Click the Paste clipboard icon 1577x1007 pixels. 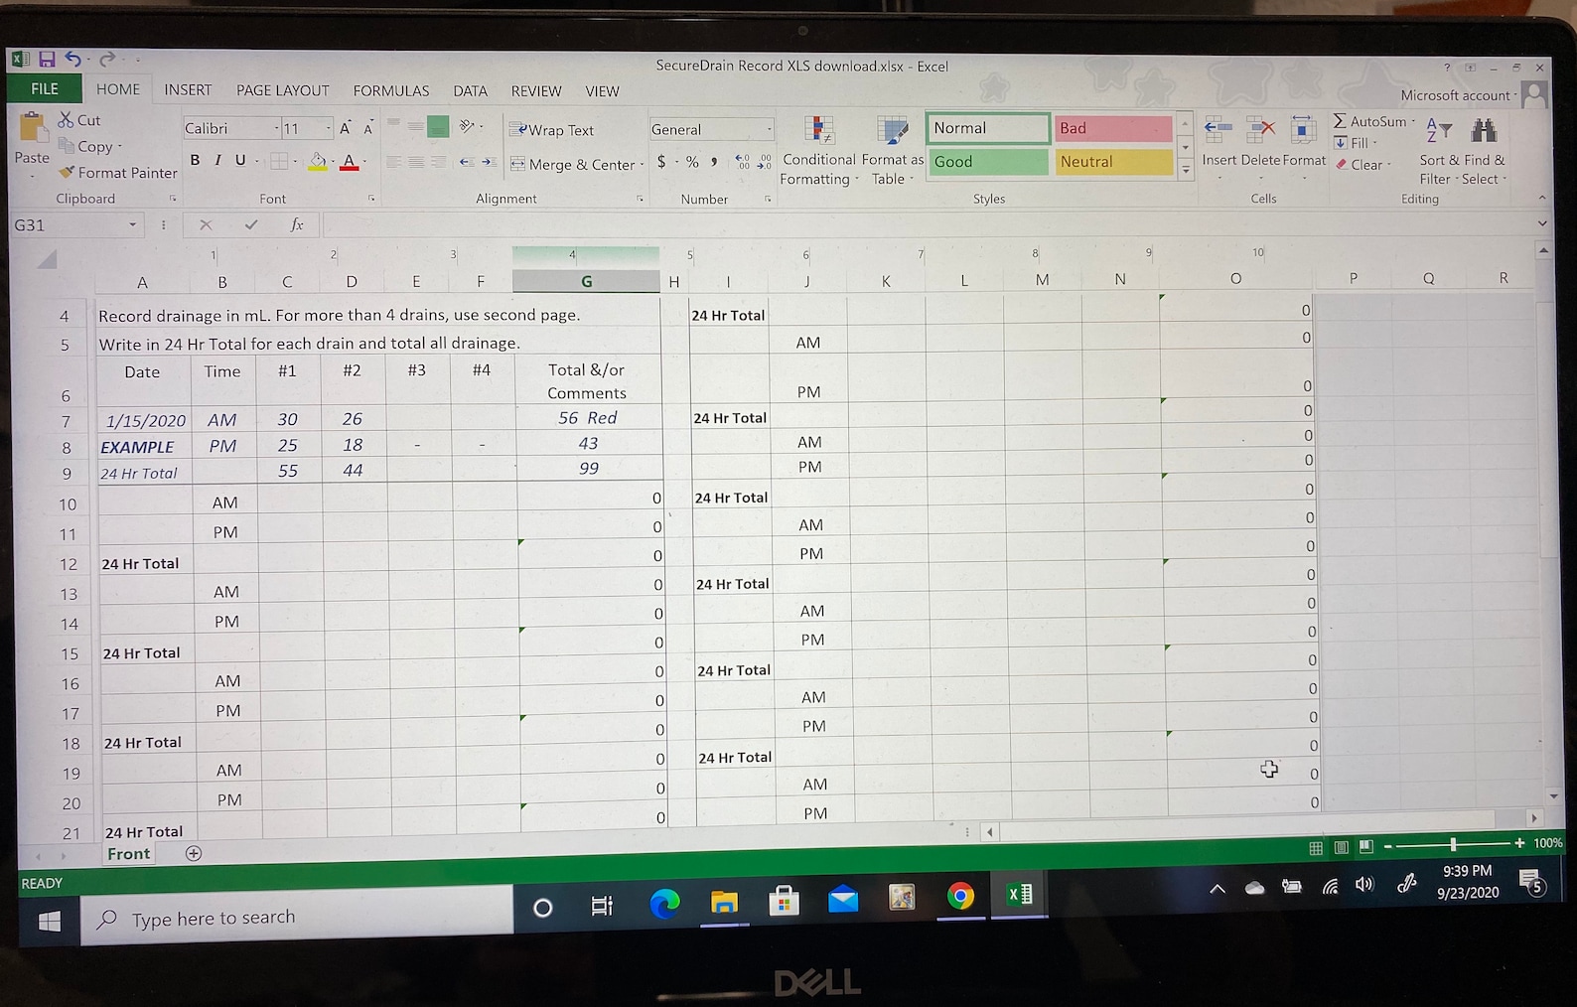pos(33,127)
